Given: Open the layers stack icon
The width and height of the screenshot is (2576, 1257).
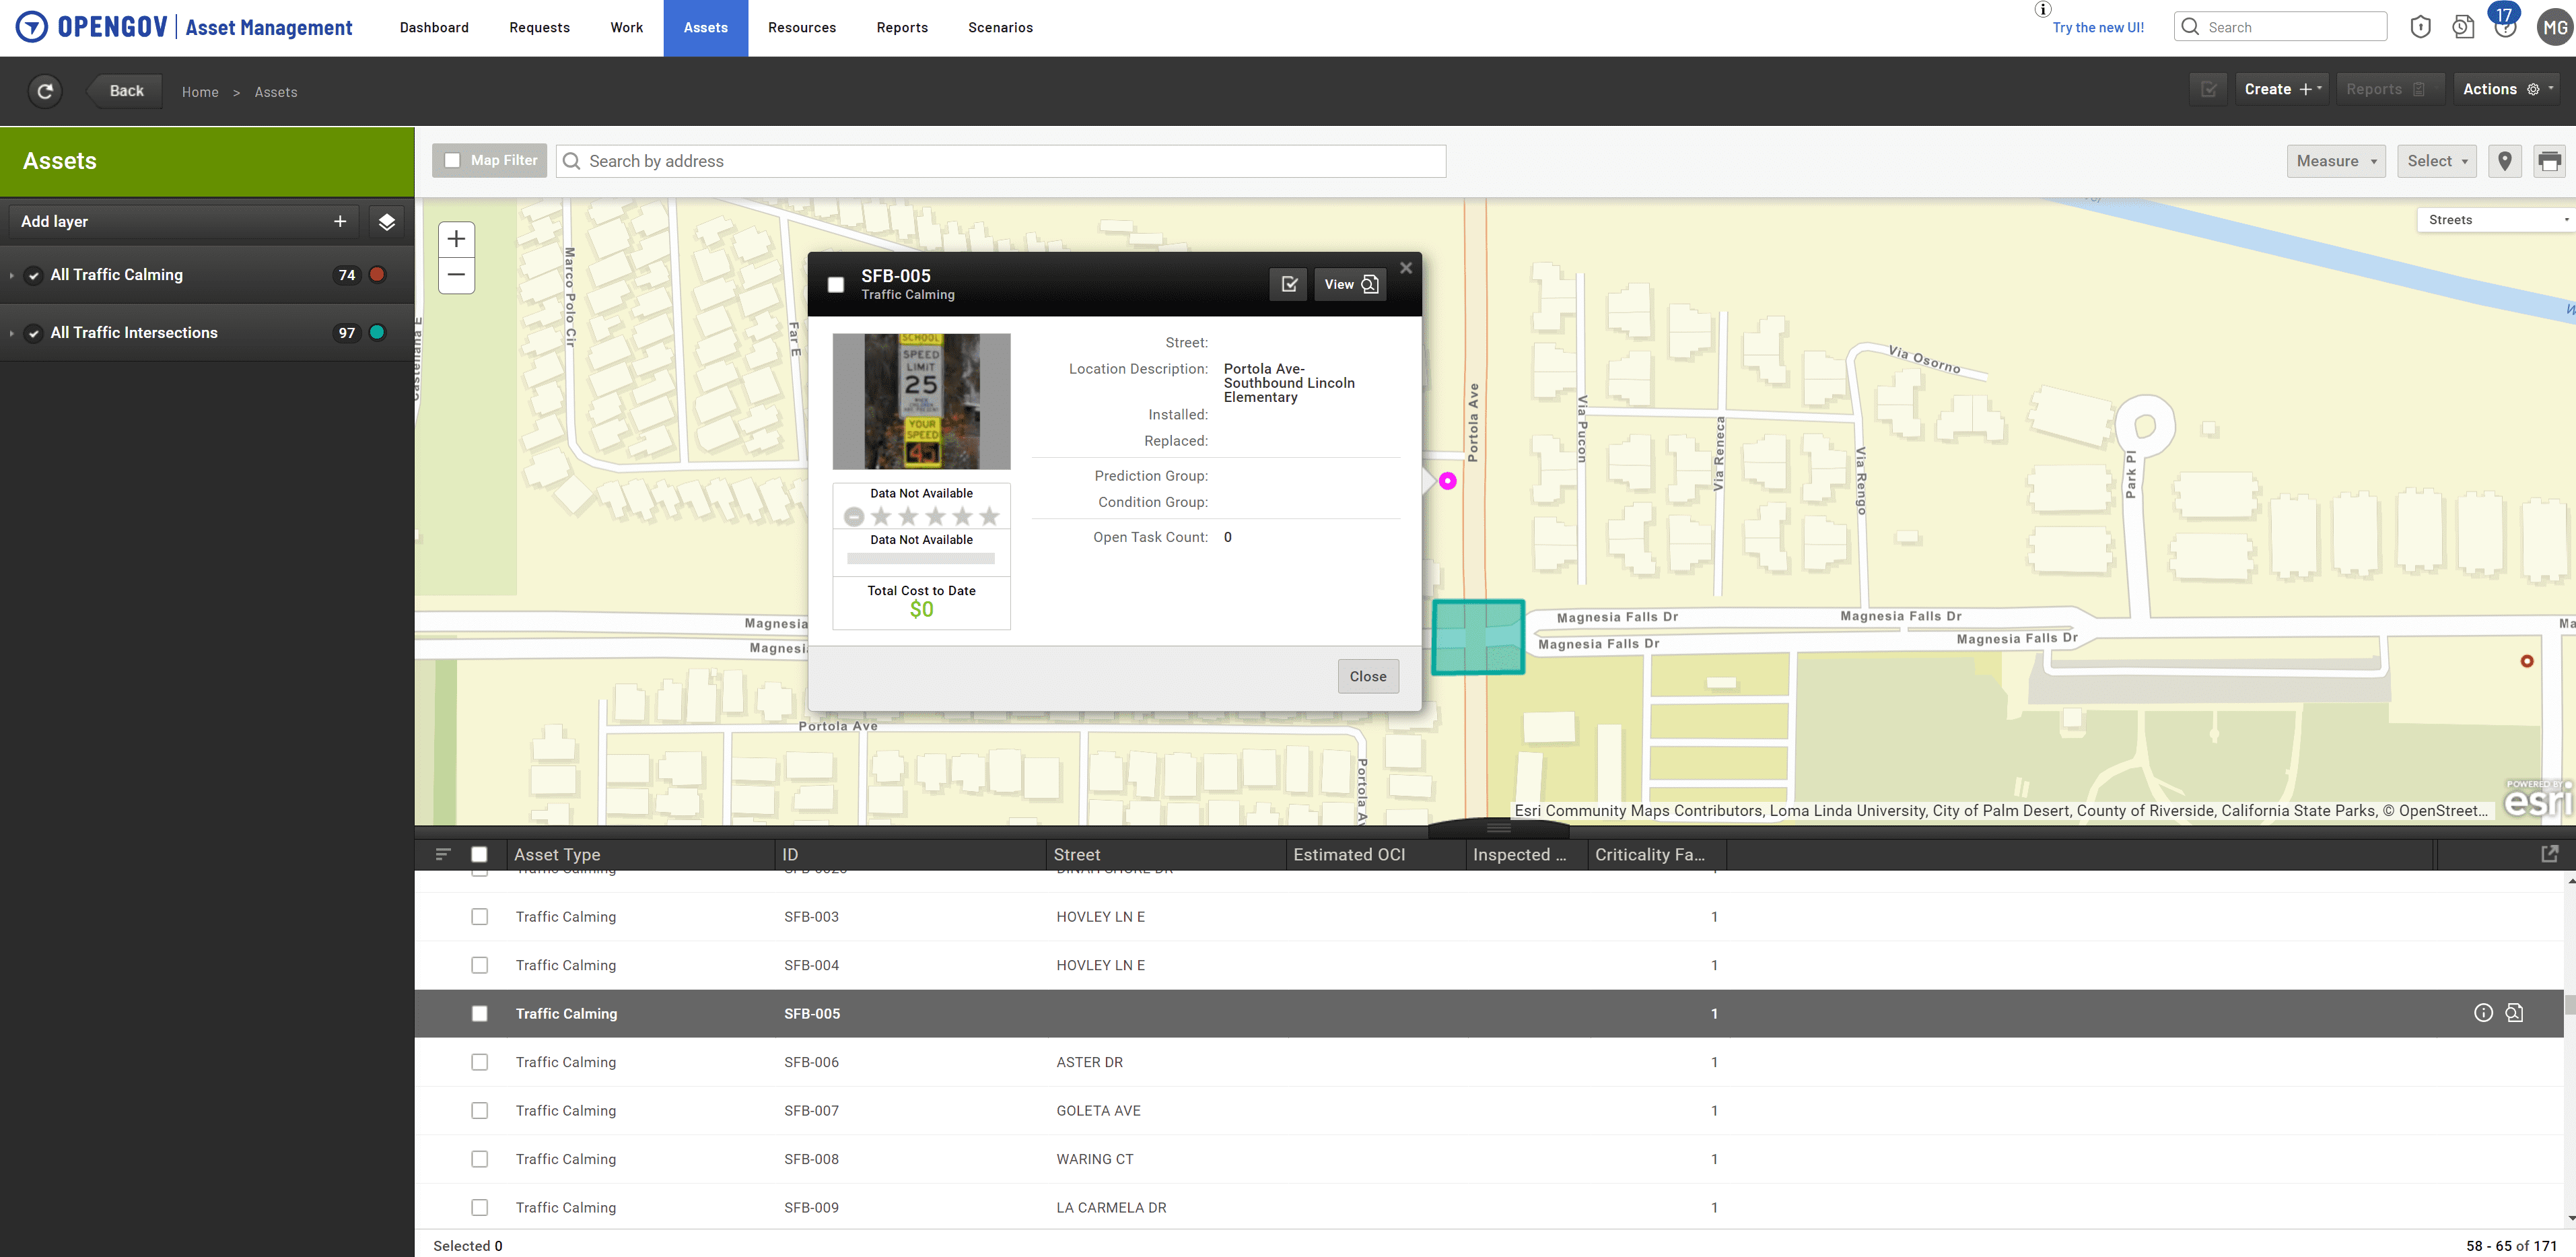Looking at the screenshot, I should (x=387, y=222).
